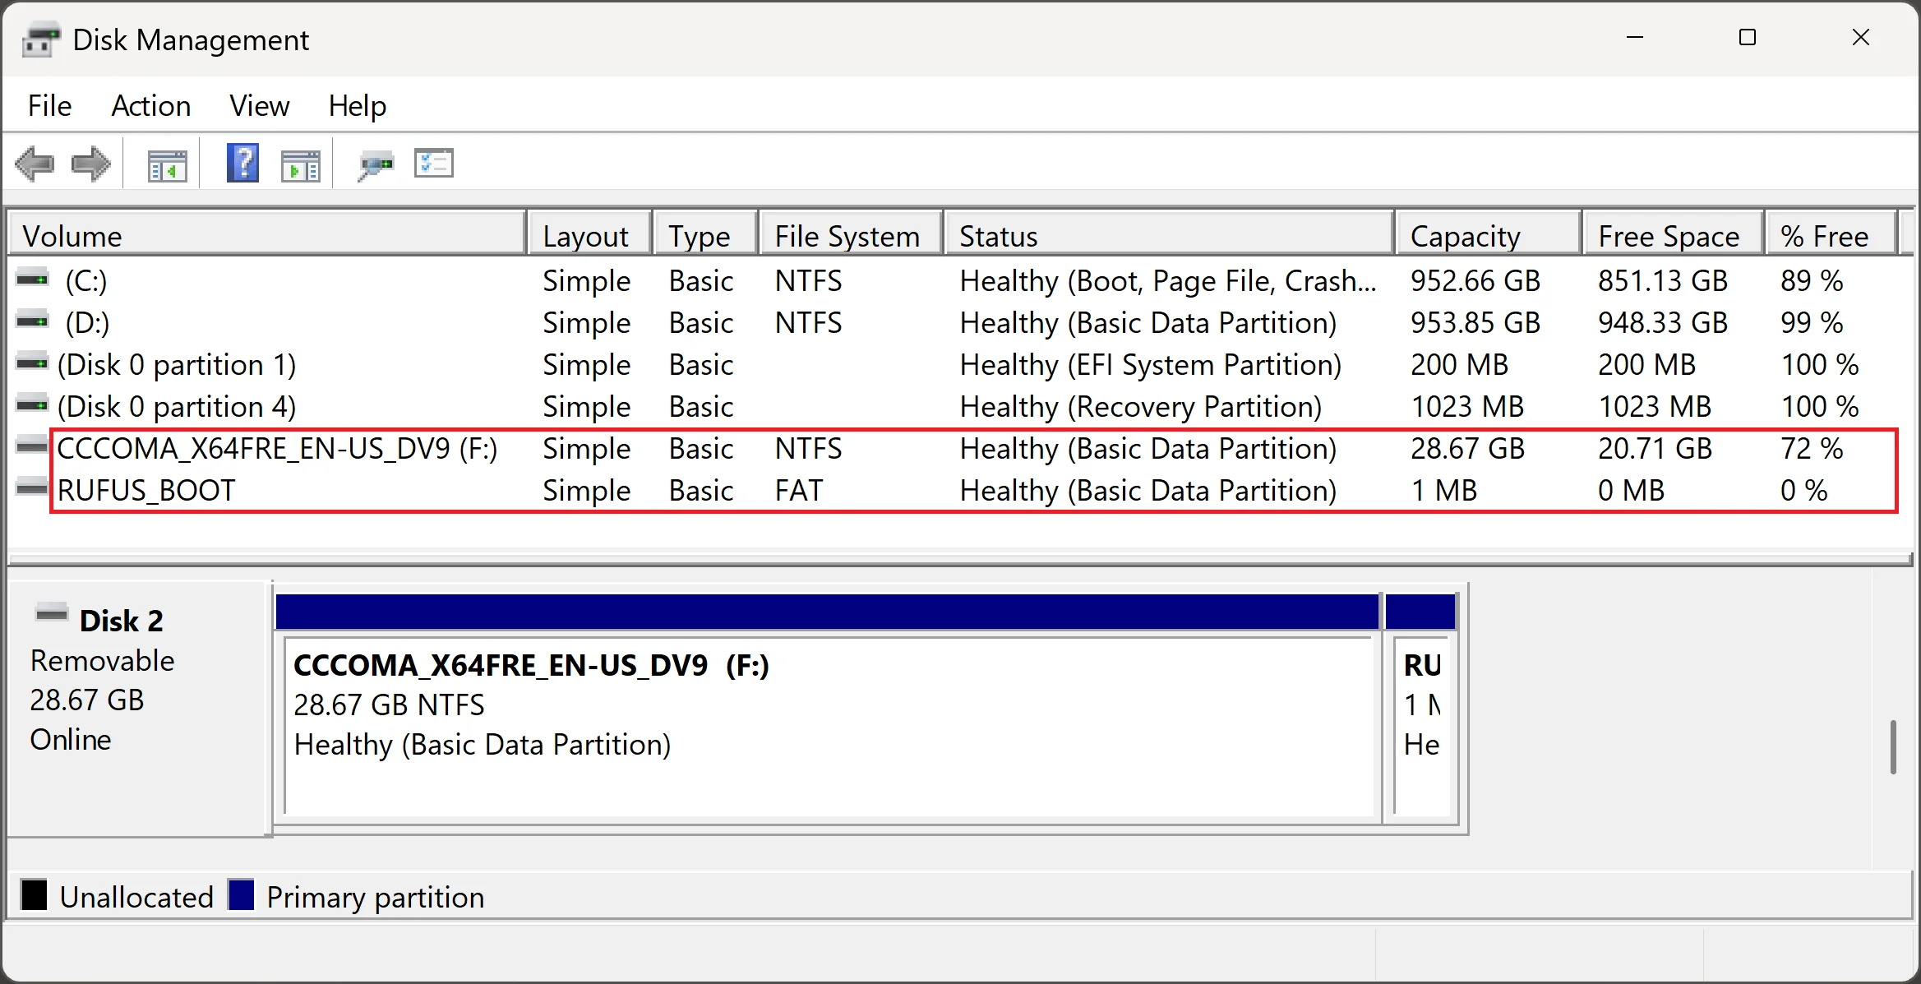Select the CCCOMA_X64FRE_EN-US_DV9 (F:) partition block
1921x984 pixels.
829,726
